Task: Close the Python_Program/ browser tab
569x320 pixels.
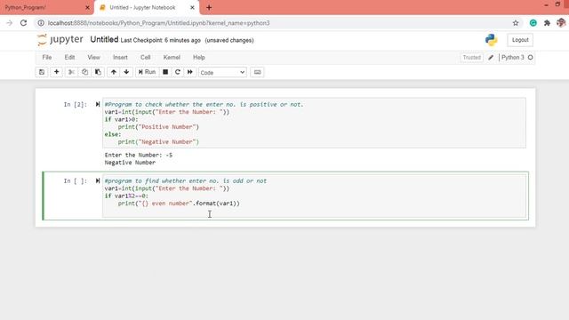Action: (x=87, y=8)
